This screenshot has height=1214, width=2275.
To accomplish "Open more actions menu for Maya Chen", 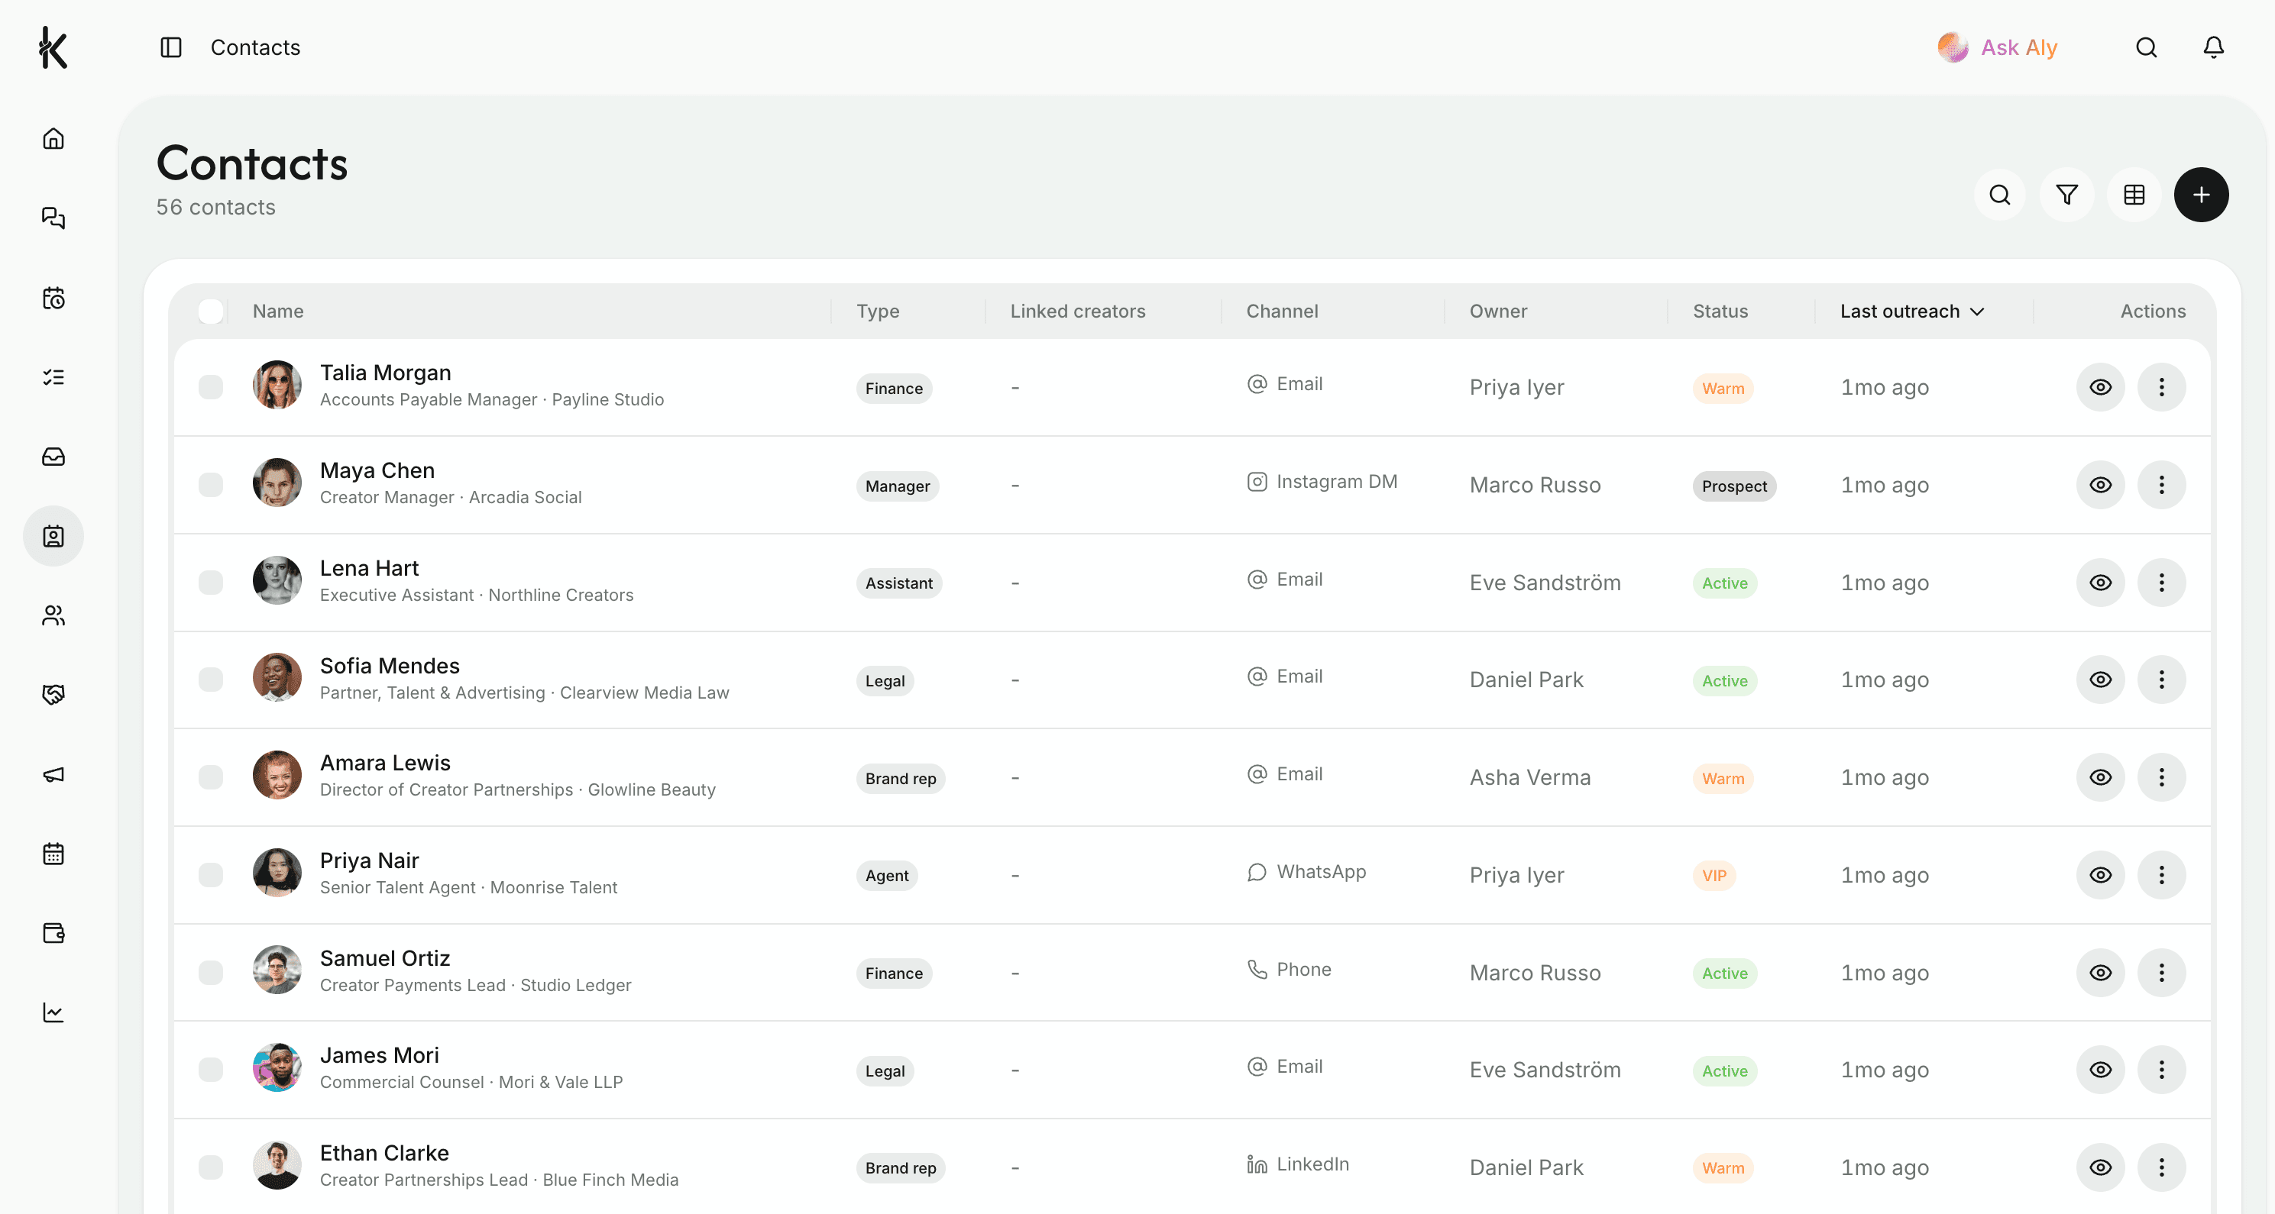I will [x=2162, y=485].
